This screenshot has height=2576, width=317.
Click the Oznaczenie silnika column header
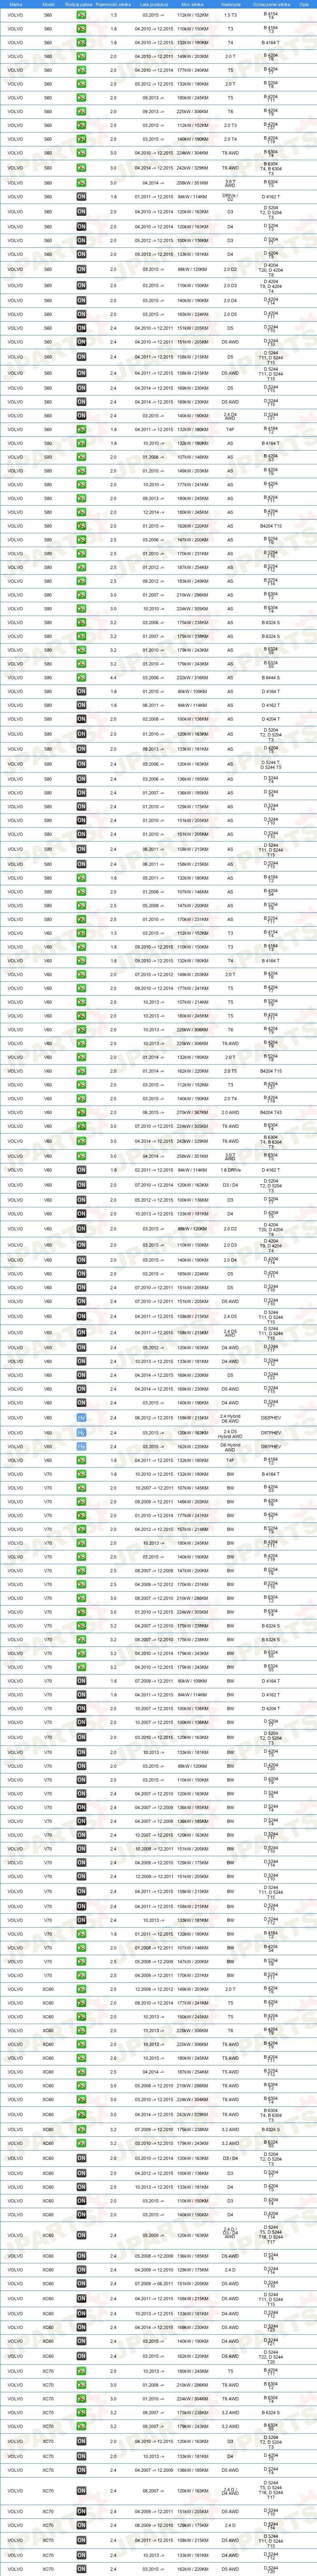[x=271, y=4]
